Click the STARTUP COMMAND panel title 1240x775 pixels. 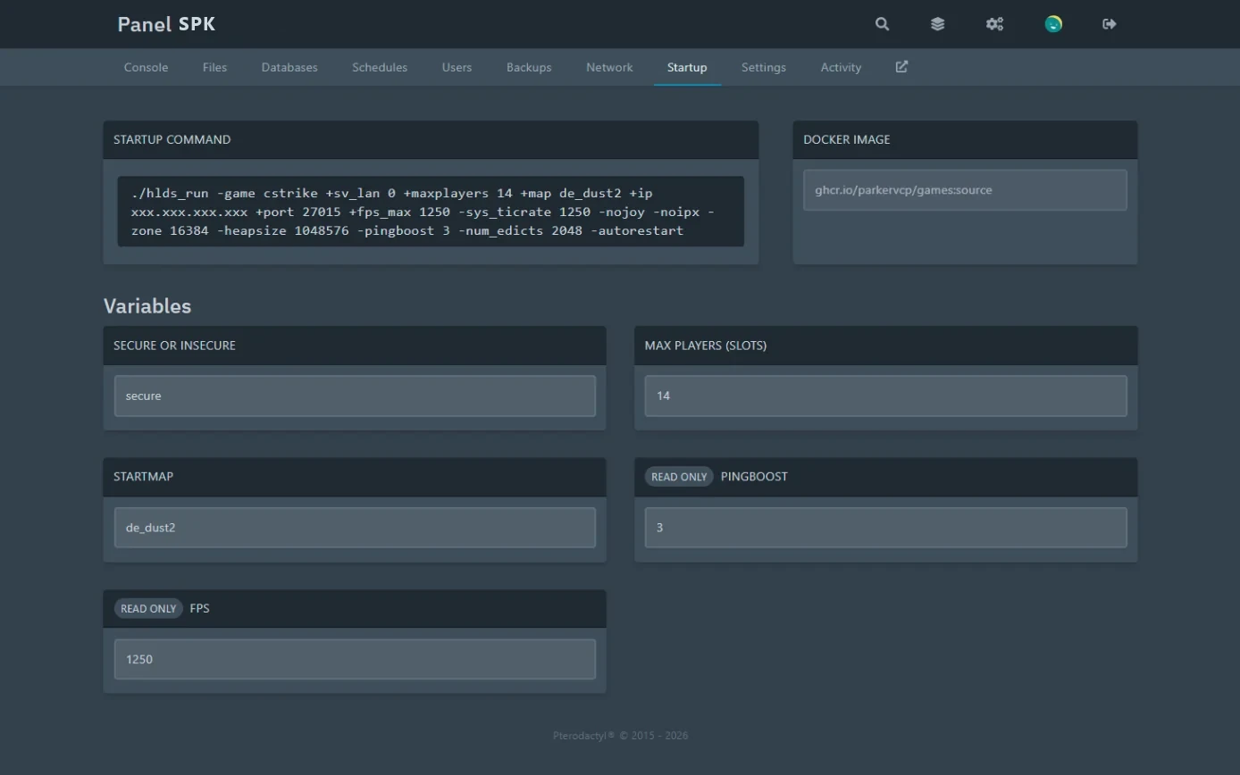(172, 139)
